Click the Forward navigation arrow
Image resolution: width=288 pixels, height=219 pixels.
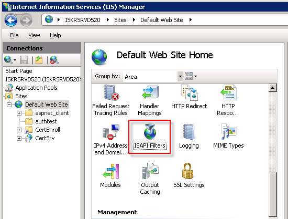pyautogui.click(x=26, y=20)
